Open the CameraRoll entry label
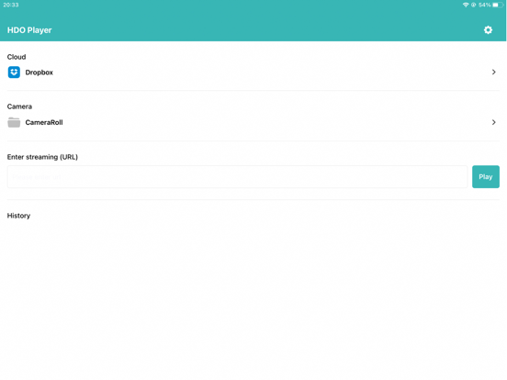The width and height of the screenshot is (507, 380). (x=44, y=122)
